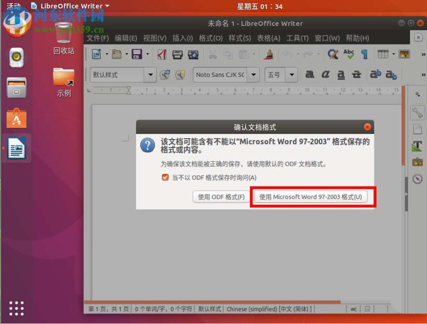This screenshot has width=427, height=324.
Task: Toggle italic formatting
Action: click(x=325, y=75)
